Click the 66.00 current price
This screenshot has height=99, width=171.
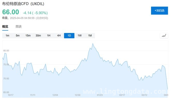pyautogui.click(x=11, y=12)
